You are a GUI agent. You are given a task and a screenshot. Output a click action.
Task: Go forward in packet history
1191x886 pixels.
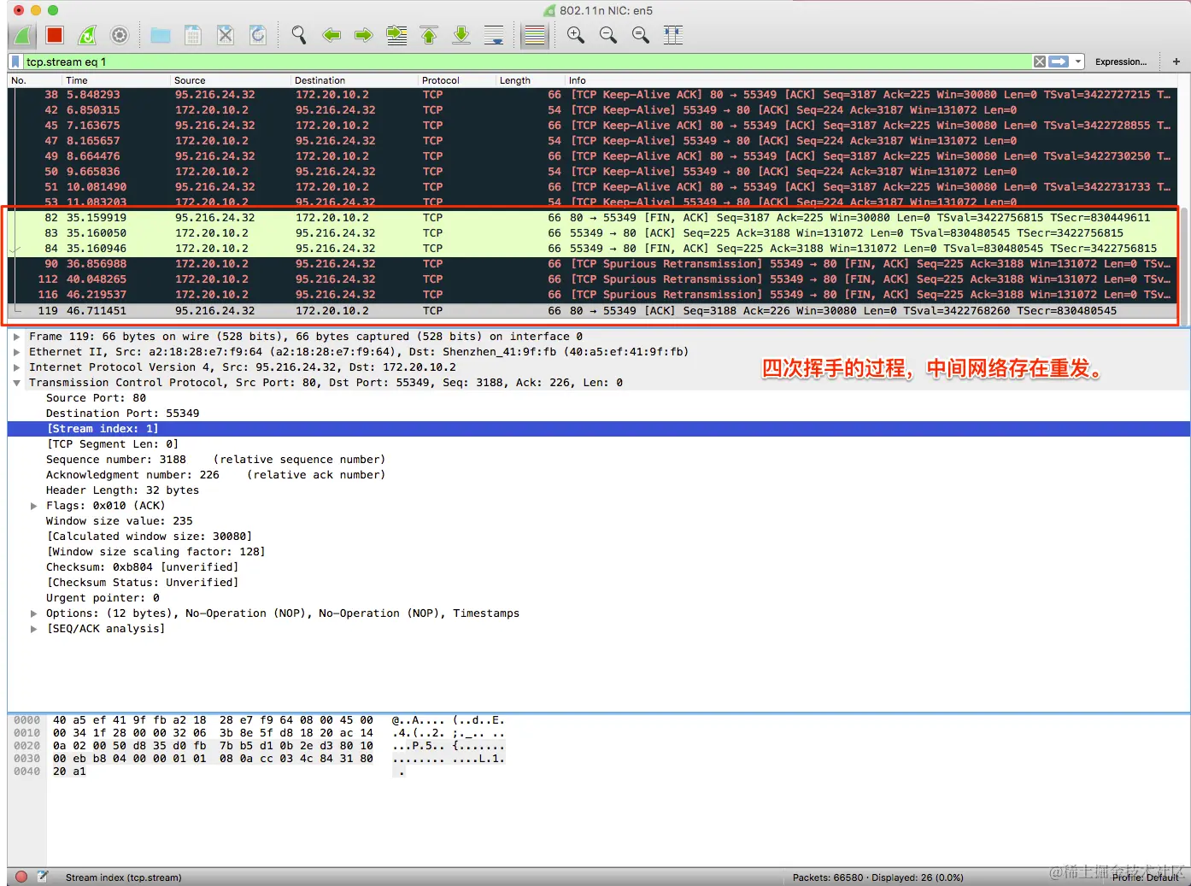pyautogui.click(x=364, y=35)
